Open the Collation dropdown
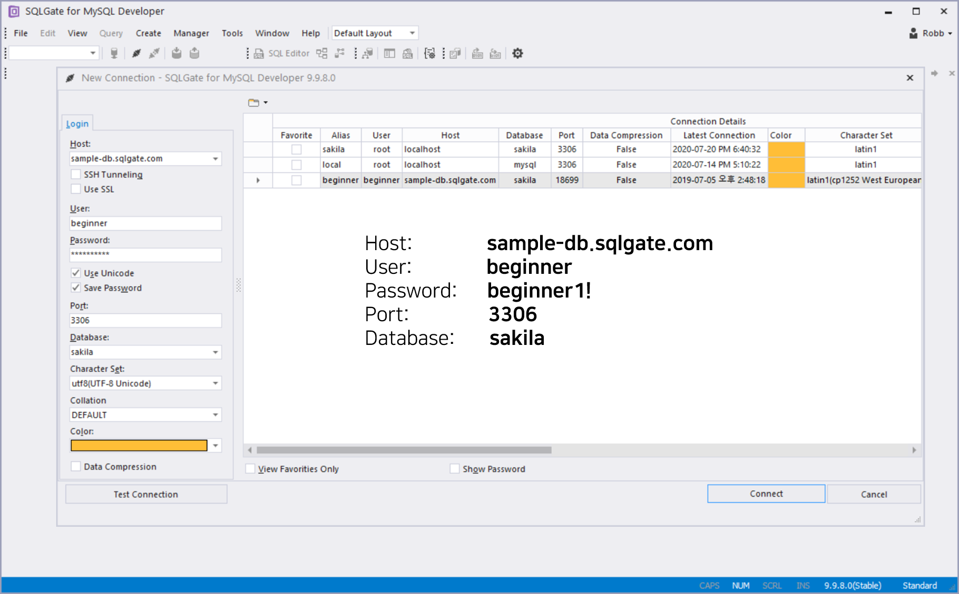Image resolution: width=959 pixels, height=594 pixels. click(216, 415)
